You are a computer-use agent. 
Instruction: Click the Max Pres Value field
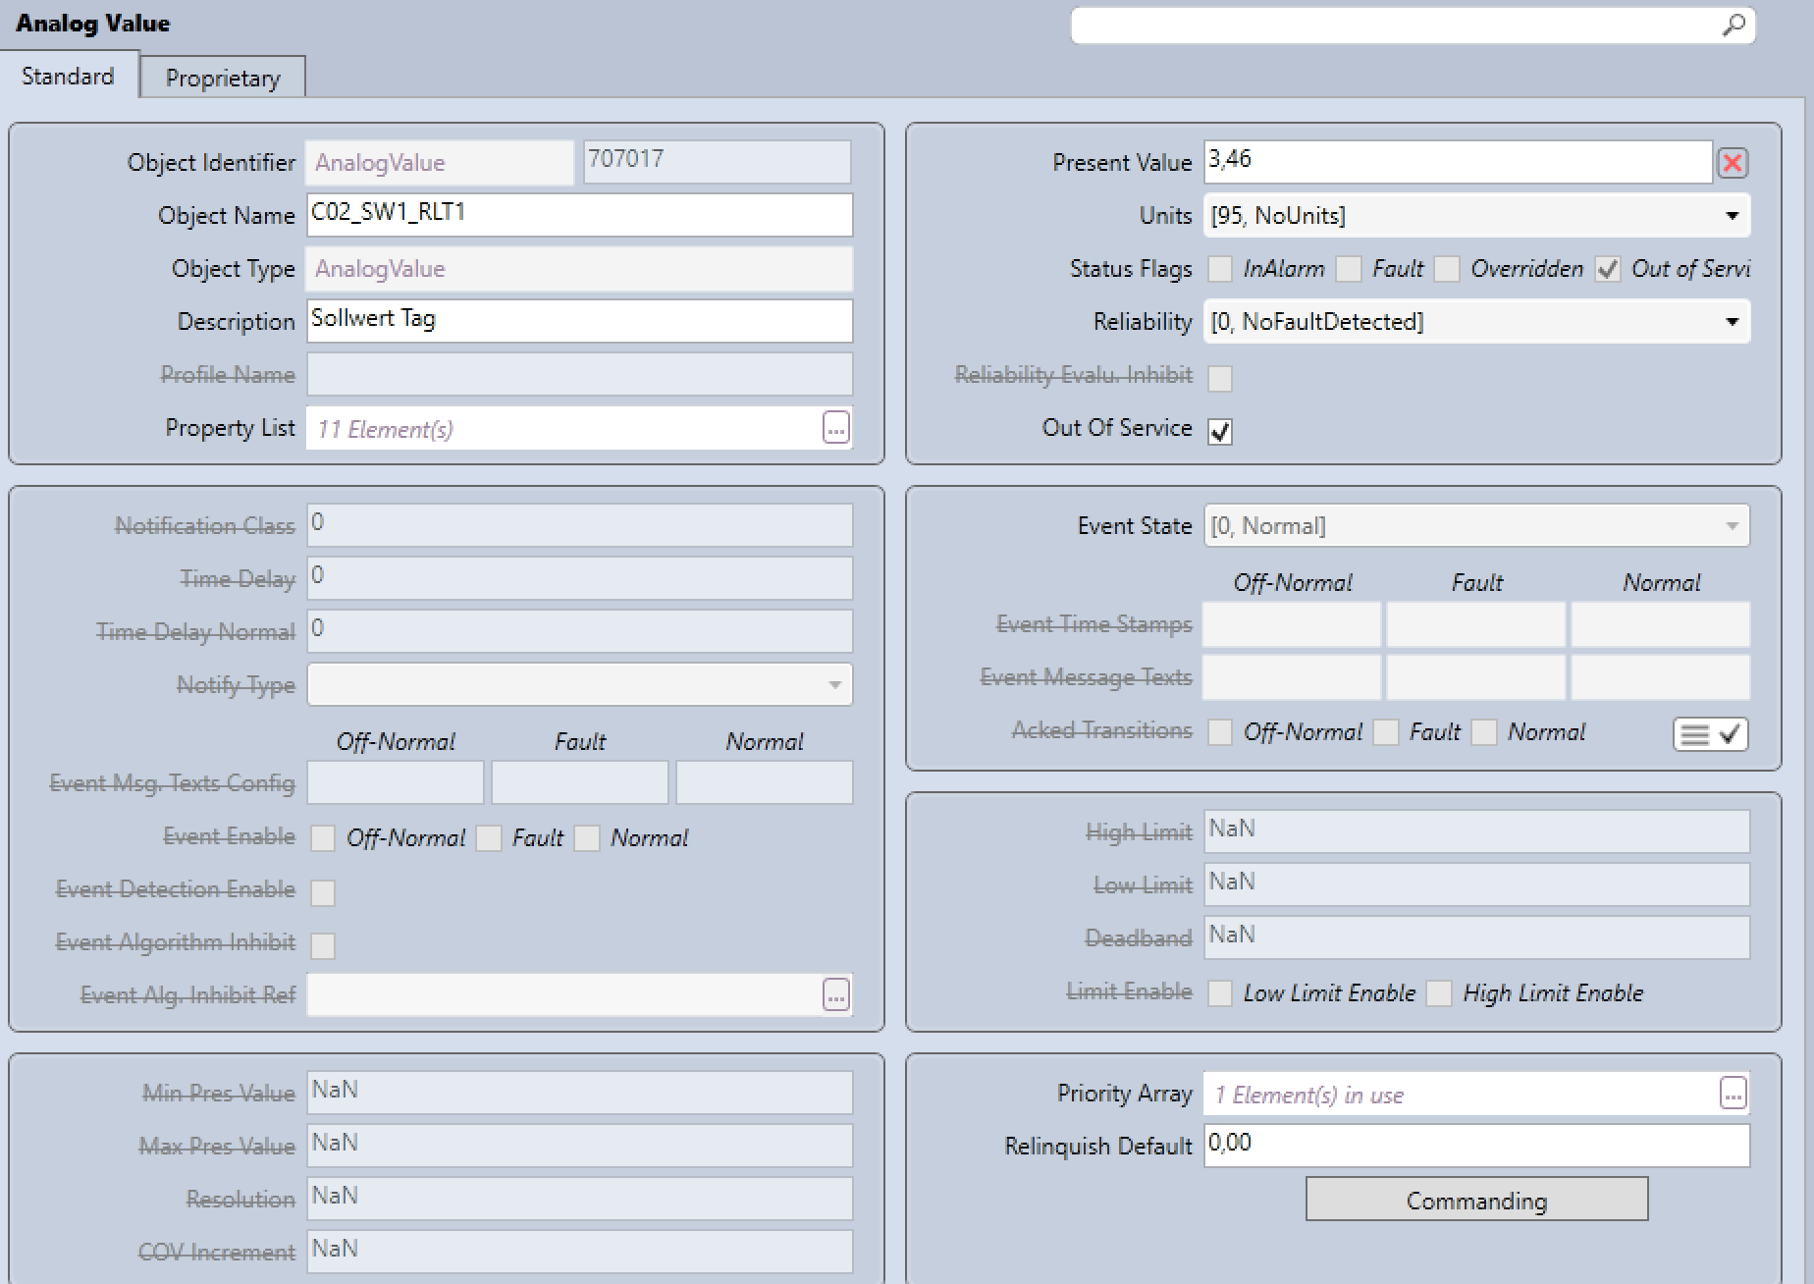click(x=580, y=1147)
